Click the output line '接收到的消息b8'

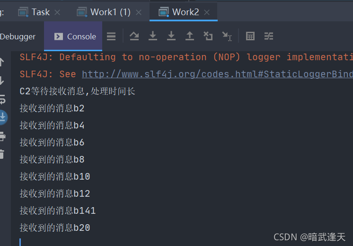52,160
